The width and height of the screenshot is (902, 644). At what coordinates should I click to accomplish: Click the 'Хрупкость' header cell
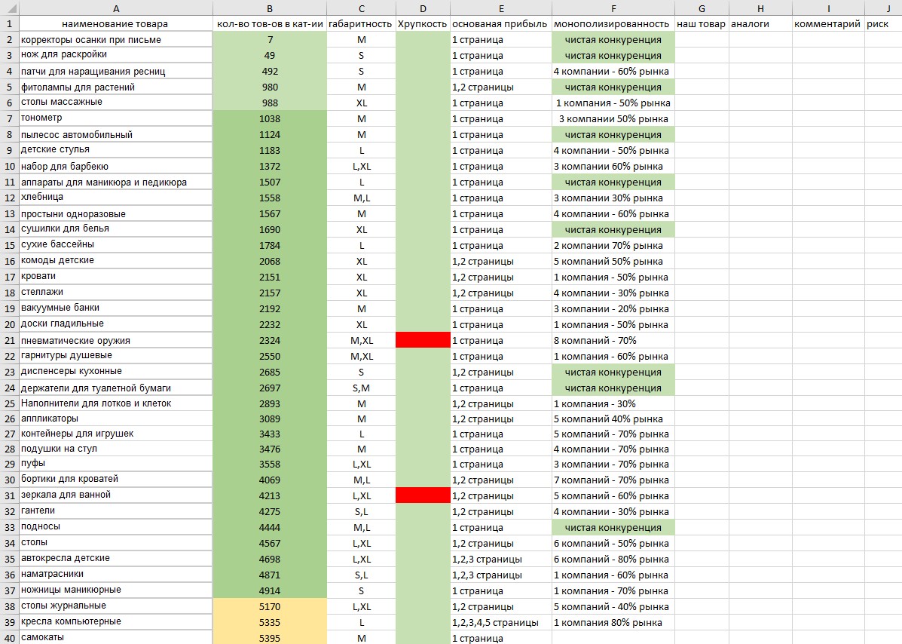coord(422,24)
